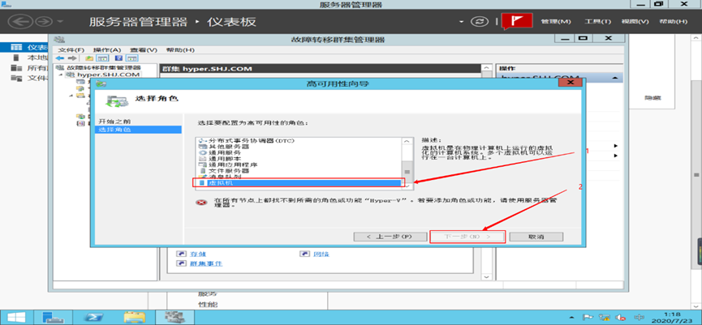Select 所有服务器 icon in Server Manager sidebar
702x325 pixels.
[16, 68]
